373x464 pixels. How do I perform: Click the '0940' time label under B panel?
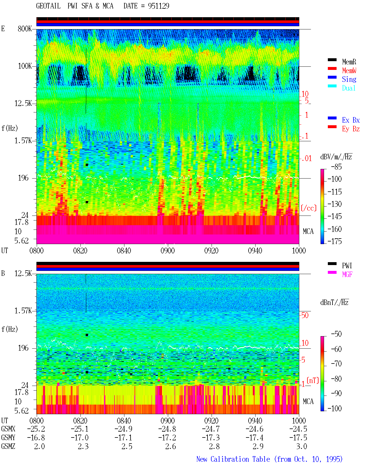[255, 421]
